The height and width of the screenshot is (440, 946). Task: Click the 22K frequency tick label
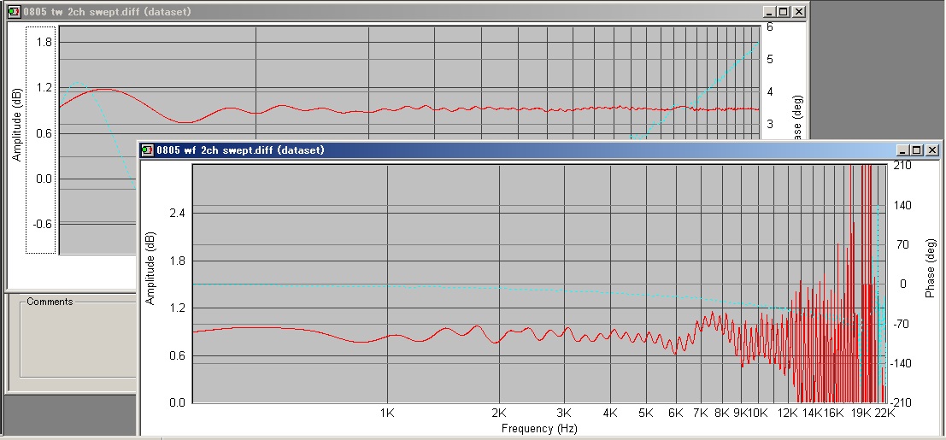[x=885, y=414]
